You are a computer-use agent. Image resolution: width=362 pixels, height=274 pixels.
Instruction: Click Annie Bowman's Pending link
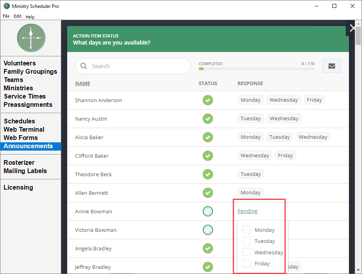click(x=247, y=211)
